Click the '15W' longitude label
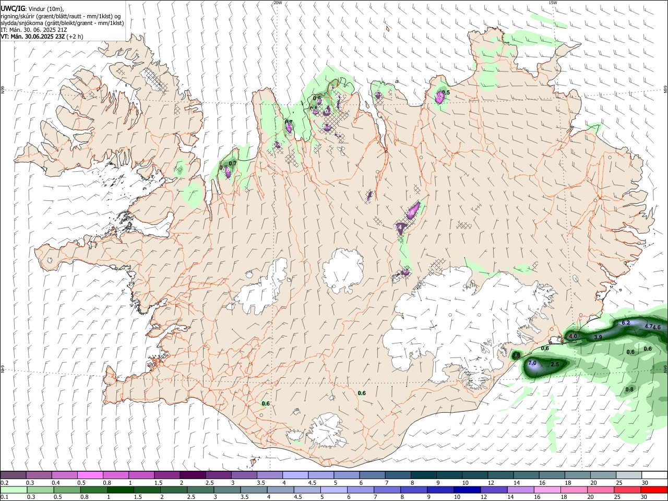668x501 pixels. (553, 3)
